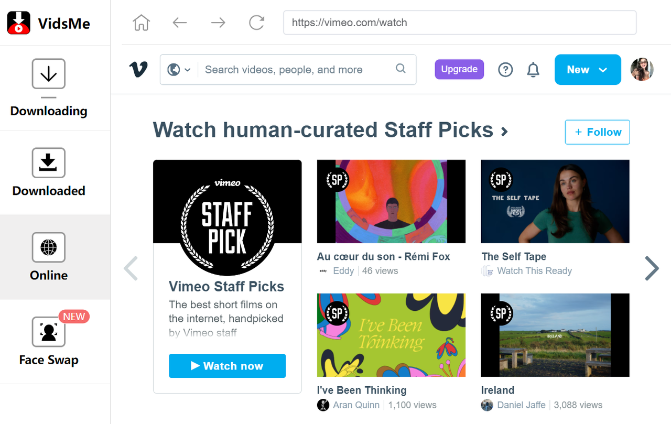This screenshot has height=424, width=671.
Task: Open Watch human-curated Staff Picks heading
Action: pos(330,130)
